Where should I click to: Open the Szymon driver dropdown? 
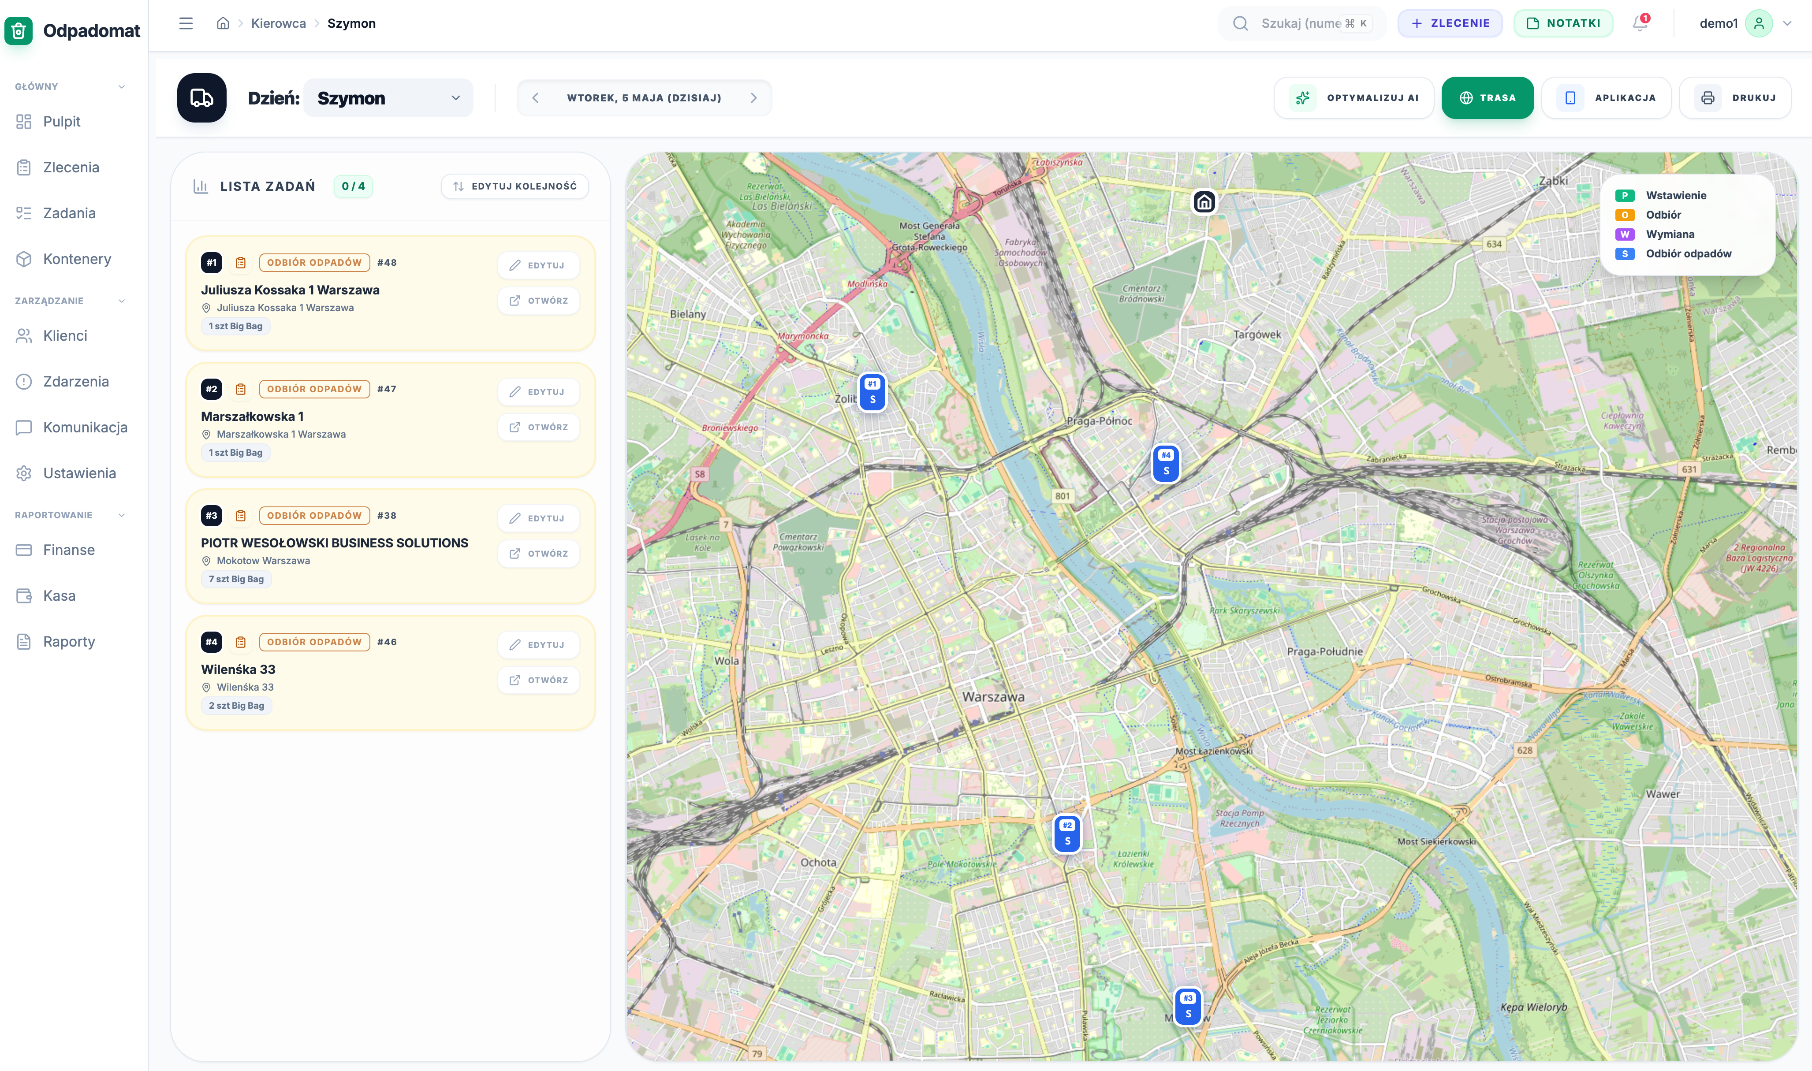[x=388, y=97]
